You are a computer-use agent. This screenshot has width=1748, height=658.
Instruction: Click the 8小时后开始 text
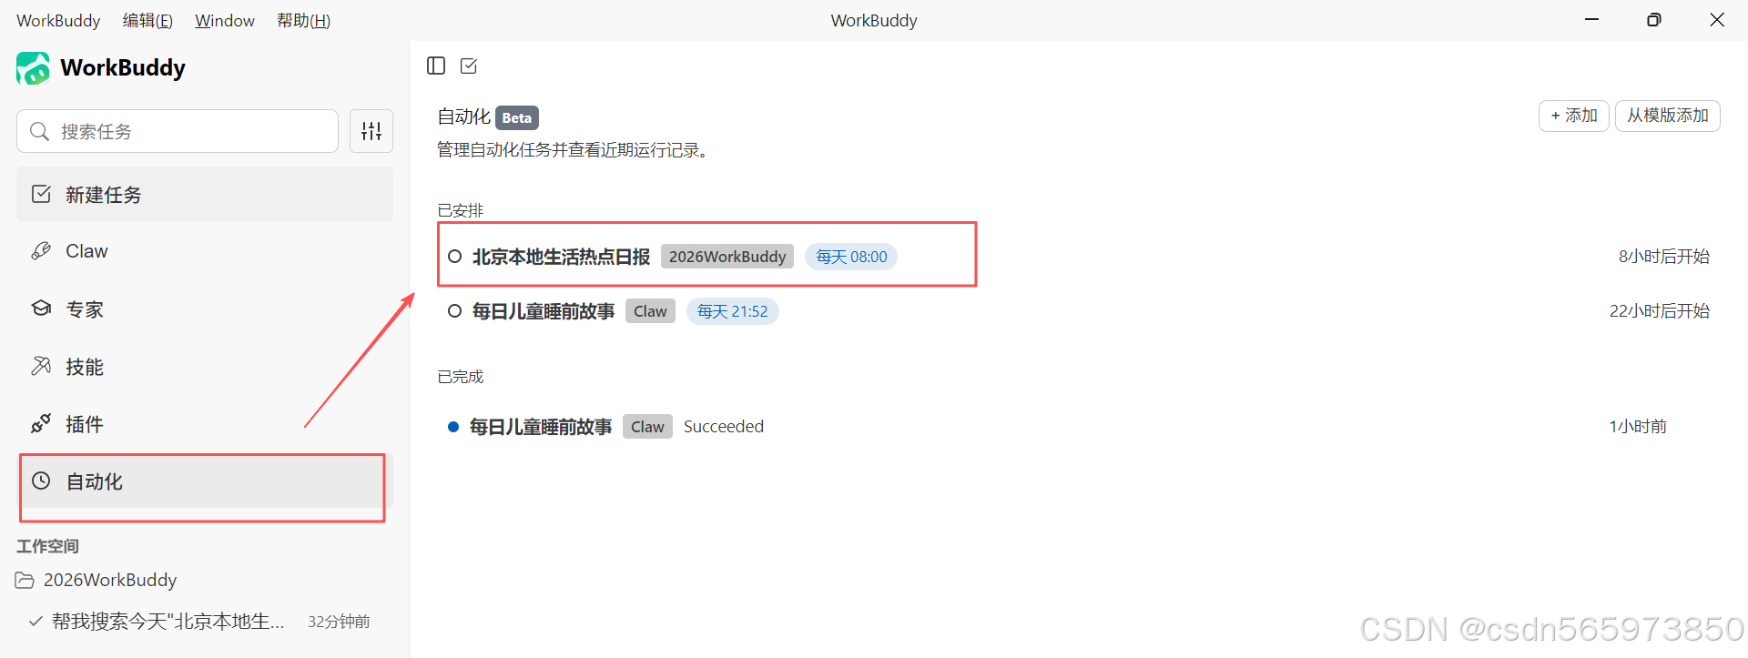coord(1664,257)
